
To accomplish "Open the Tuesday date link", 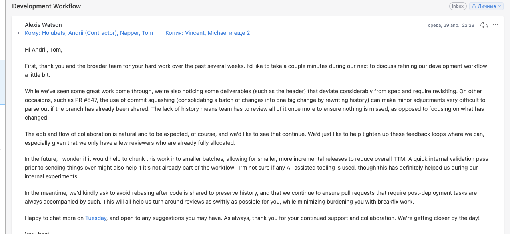I will point(96,218).
